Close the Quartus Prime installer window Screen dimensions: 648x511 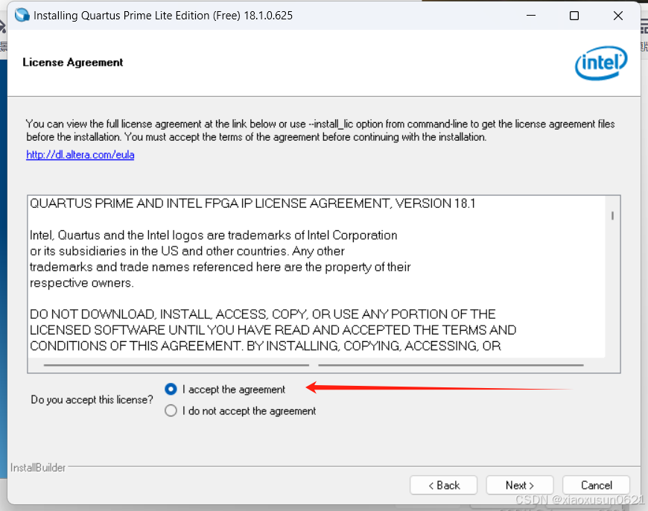[617, 16]
